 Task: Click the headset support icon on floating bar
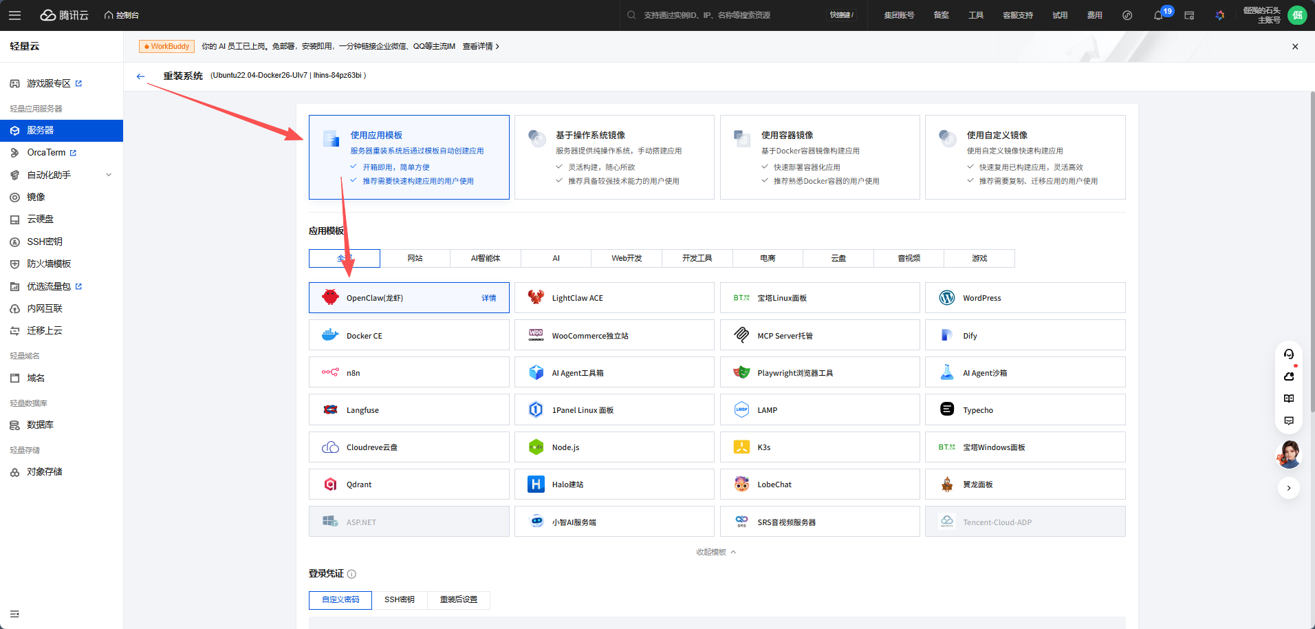[x=1289, y=354]
